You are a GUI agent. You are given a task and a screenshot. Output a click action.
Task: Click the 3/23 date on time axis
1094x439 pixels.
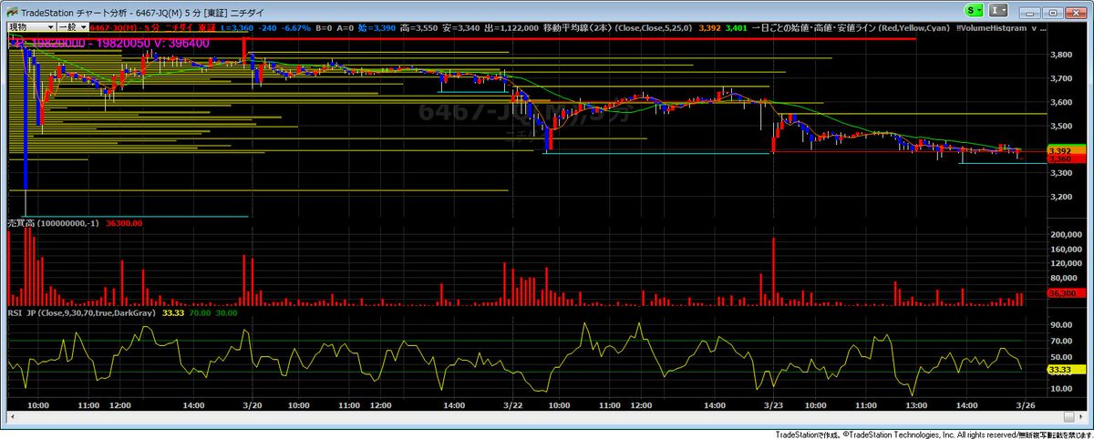(x=774, y=404)
